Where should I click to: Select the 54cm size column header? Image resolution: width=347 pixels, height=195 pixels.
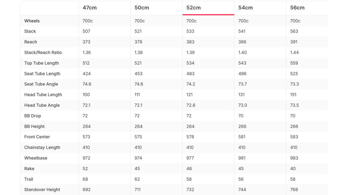point(246,8)
